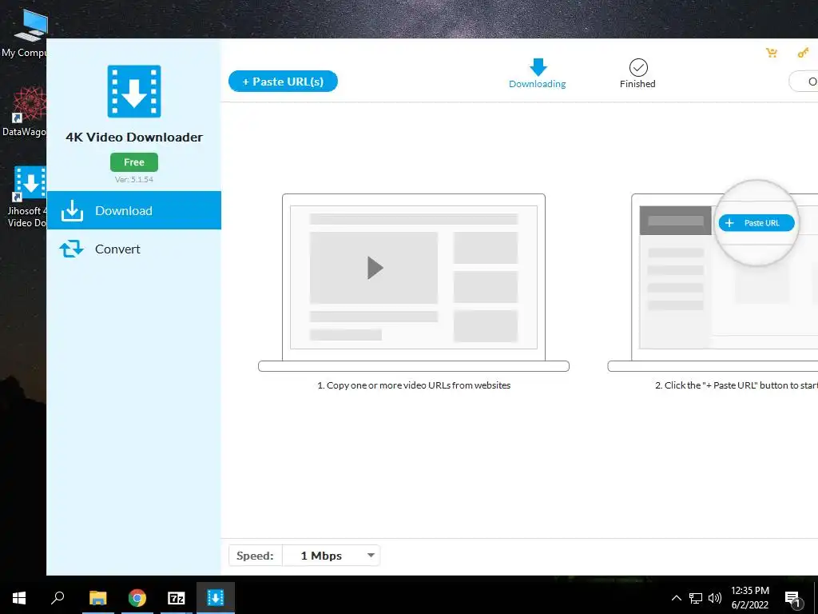Click the '4K Video Downloader' title text

[x=134, y=138]
